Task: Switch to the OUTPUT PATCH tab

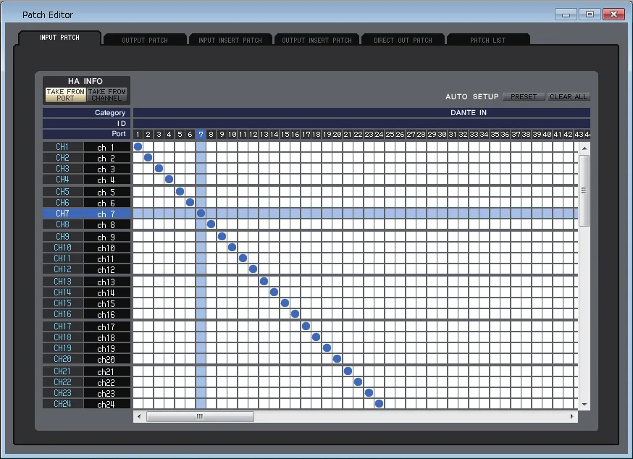Action: pos(145,40)
